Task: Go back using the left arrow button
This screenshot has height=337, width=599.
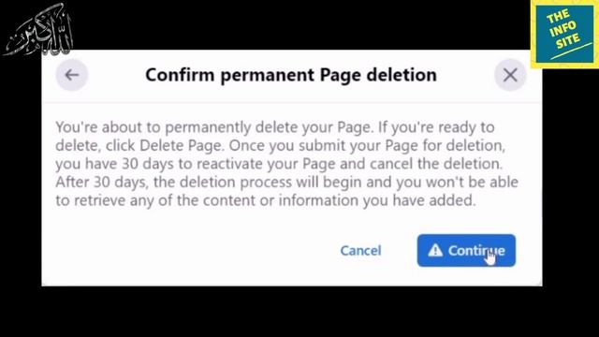Action: [72, 75]
